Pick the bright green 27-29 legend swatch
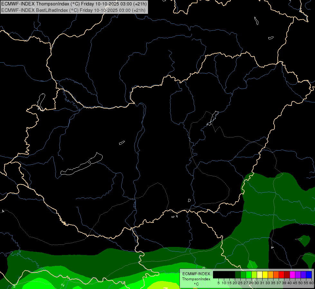 [x=249, y=275]
